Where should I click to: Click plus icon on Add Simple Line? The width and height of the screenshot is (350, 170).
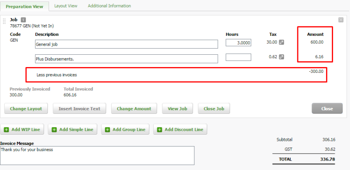pyautogui.click(x=54, y=130)
